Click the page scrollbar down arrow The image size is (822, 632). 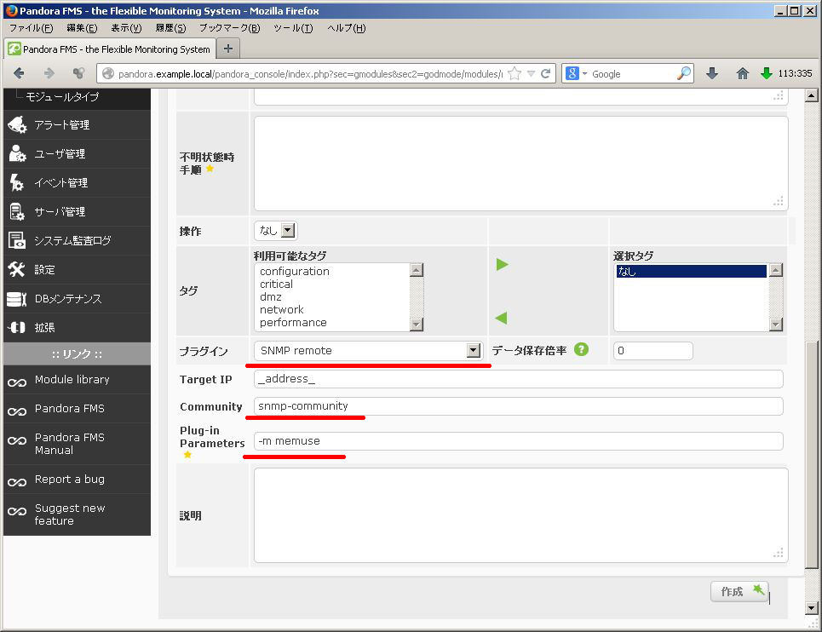tap(812, 608)
